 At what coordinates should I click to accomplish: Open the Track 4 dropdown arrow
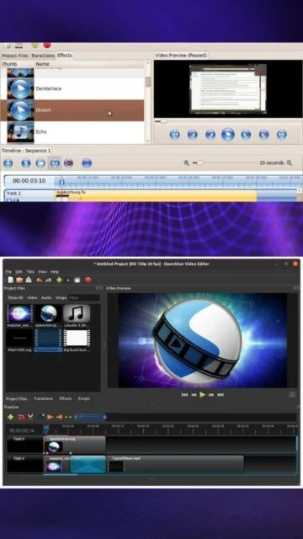click(x=9, y=458)
